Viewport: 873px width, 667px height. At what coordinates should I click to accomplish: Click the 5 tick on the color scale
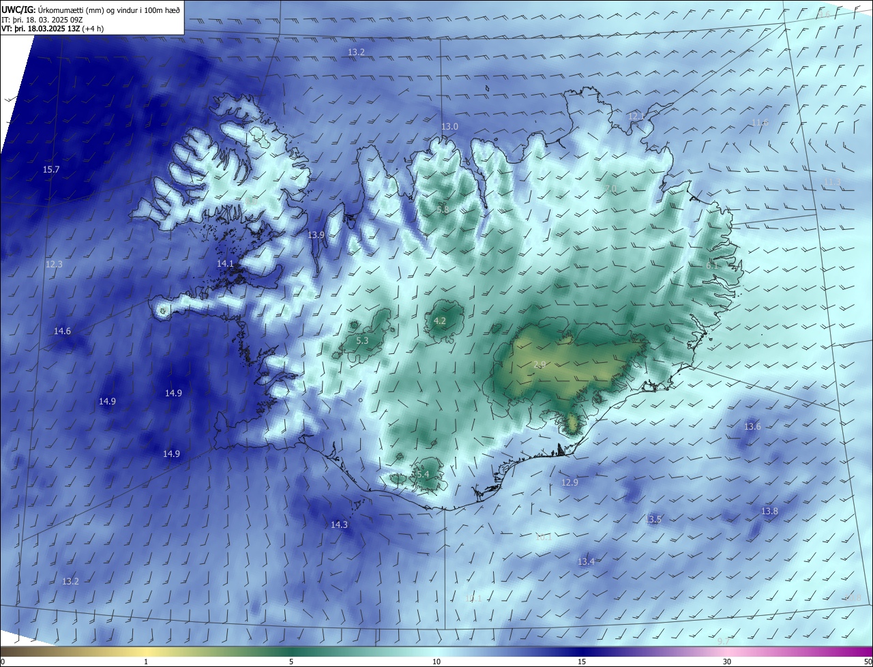click(x=291, y=662)
